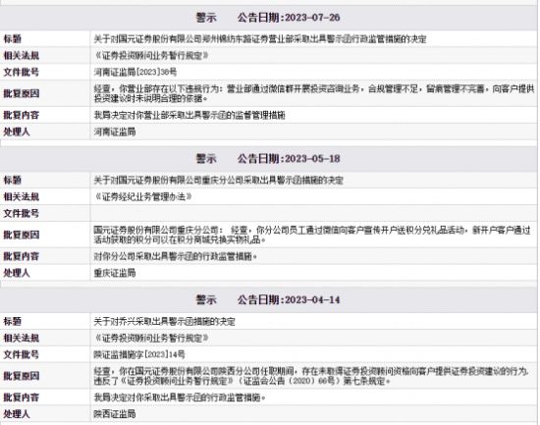
Task: Click the 批复内容 label in the 2023-04-14 section
Action: pyautogui.click(x=21, y=398)
